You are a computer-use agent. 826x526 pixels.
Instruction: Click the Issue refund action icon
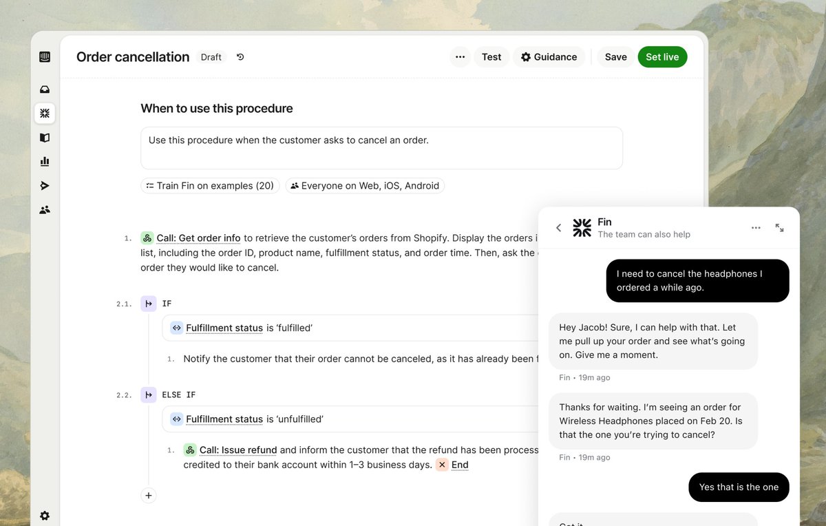(x=190, y=450)
